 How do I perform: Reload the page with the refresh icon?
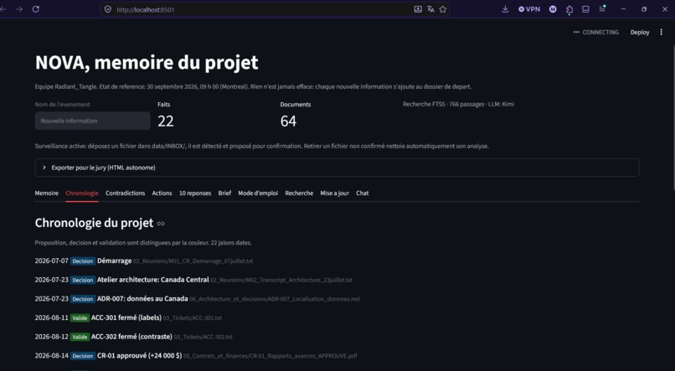tap(36, 9)
